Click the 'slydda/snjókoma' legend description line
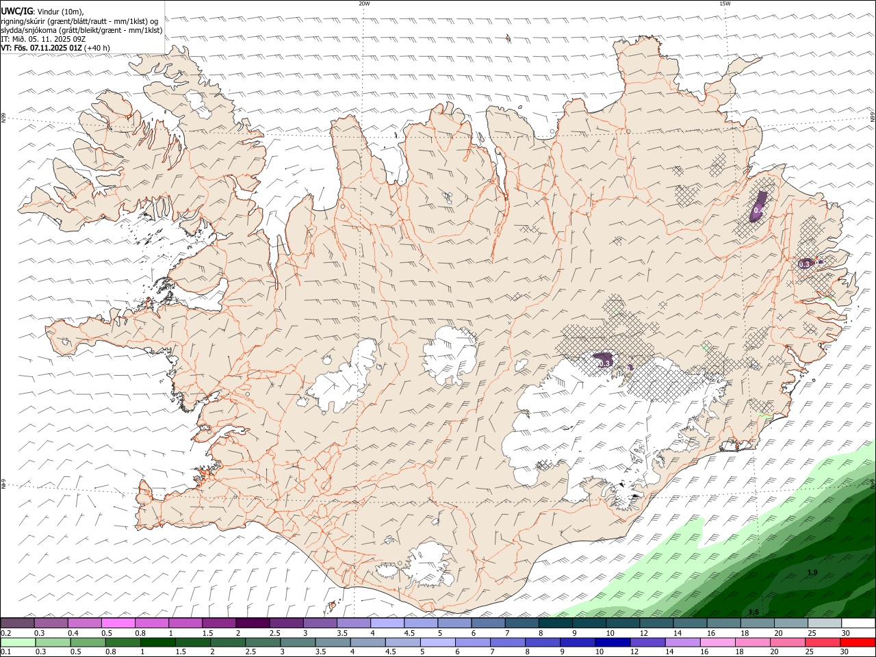 click(x=81, y=30)
